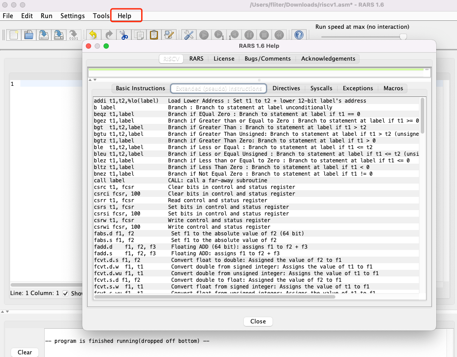Click the Close button in Help dialog
457x357 pixels.
[258, 322]
